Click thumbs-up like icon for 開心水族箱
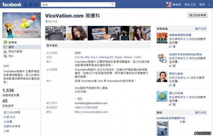The image size is (213, 136). [170, 104]
